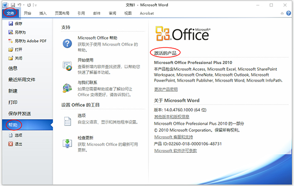Click the 检查更新 download icon
Screen dimensions: 294x186
67,144
